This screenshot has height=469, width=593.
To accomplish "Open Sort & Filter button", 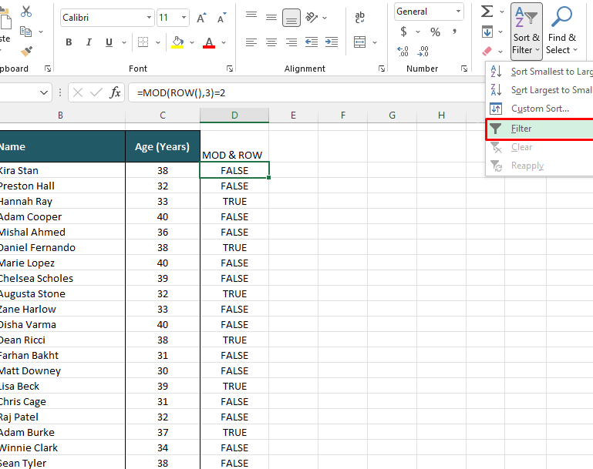I will pyautogui.click(x=526, y=32).
